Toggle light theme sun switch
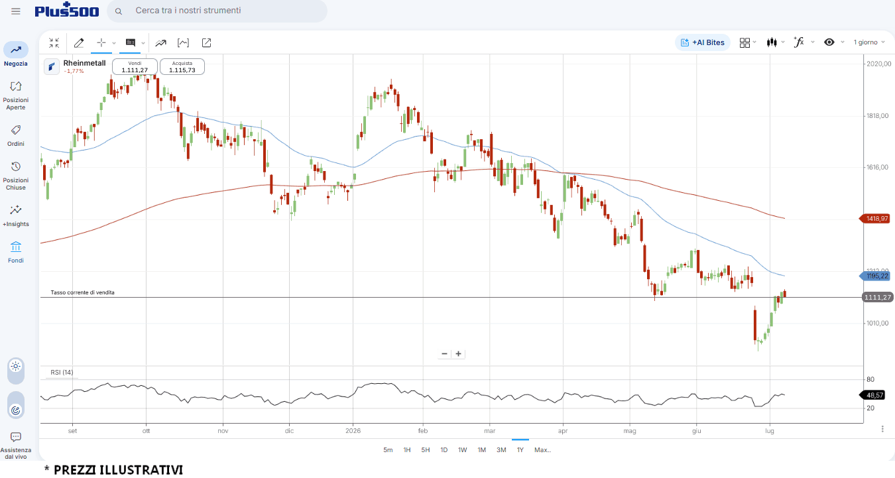This screenshot has height=478, width=895. [16, 366]
